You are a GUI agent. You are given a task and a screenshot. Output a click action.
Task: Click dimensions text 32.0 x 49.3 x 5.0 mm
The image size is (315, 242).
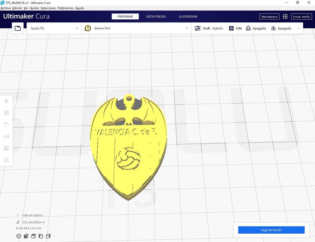(28, 228)
